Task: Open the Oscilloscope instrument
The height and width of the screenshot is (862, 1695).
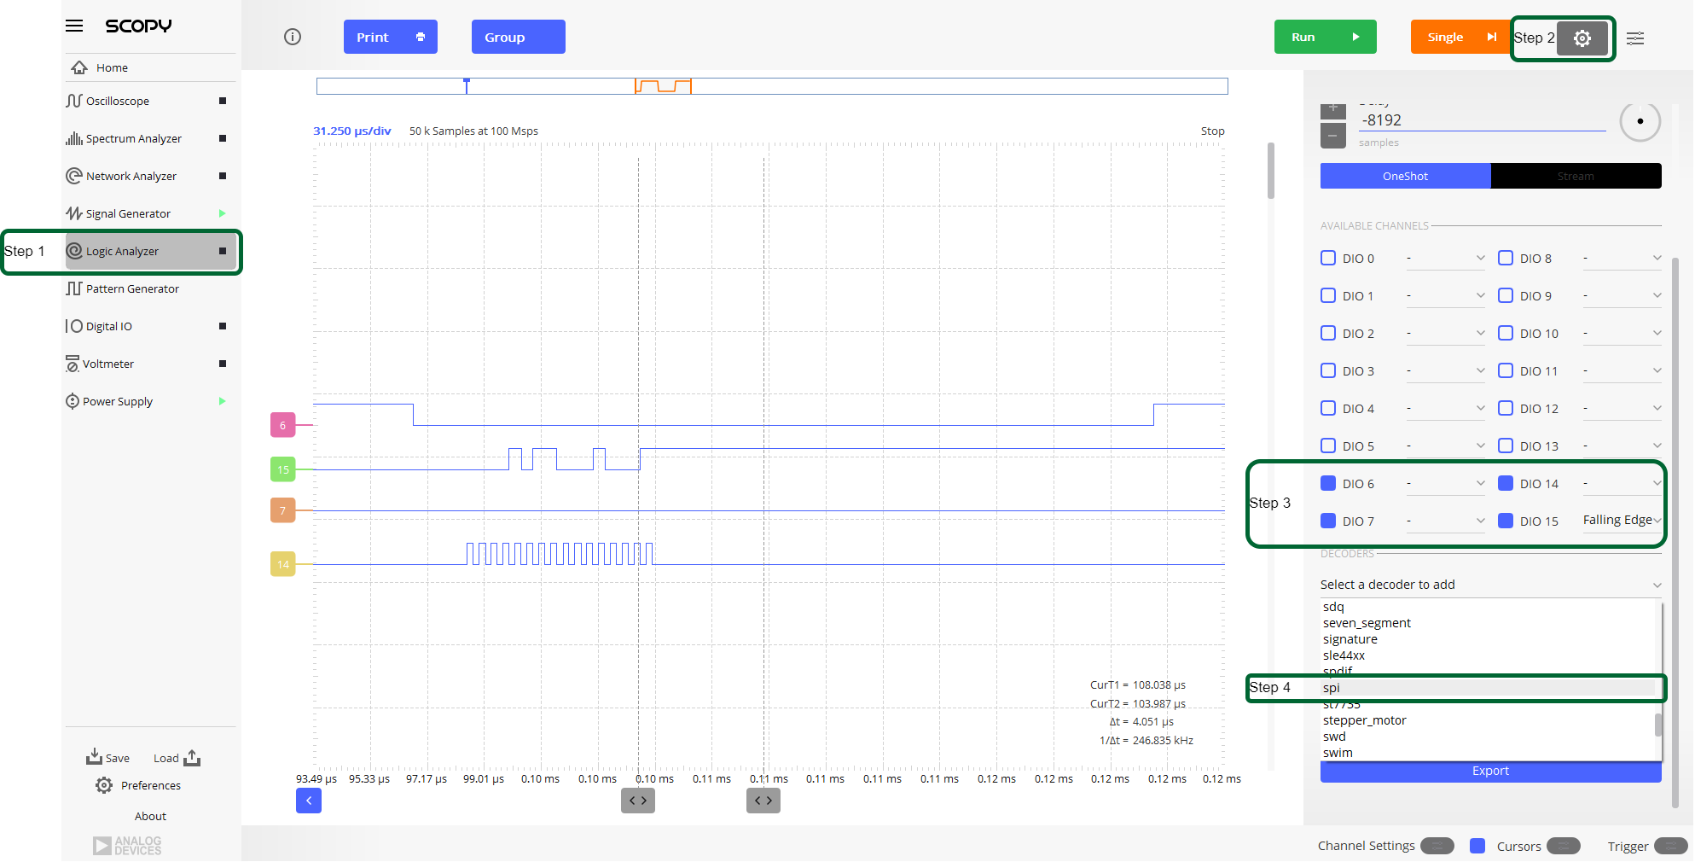Action: click(117, 101)
